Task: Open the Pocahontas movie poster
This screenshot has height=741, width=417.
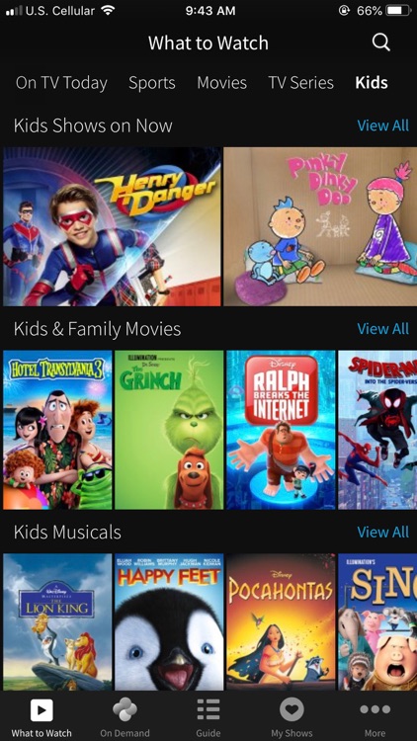Action: [x=281, y=621]
